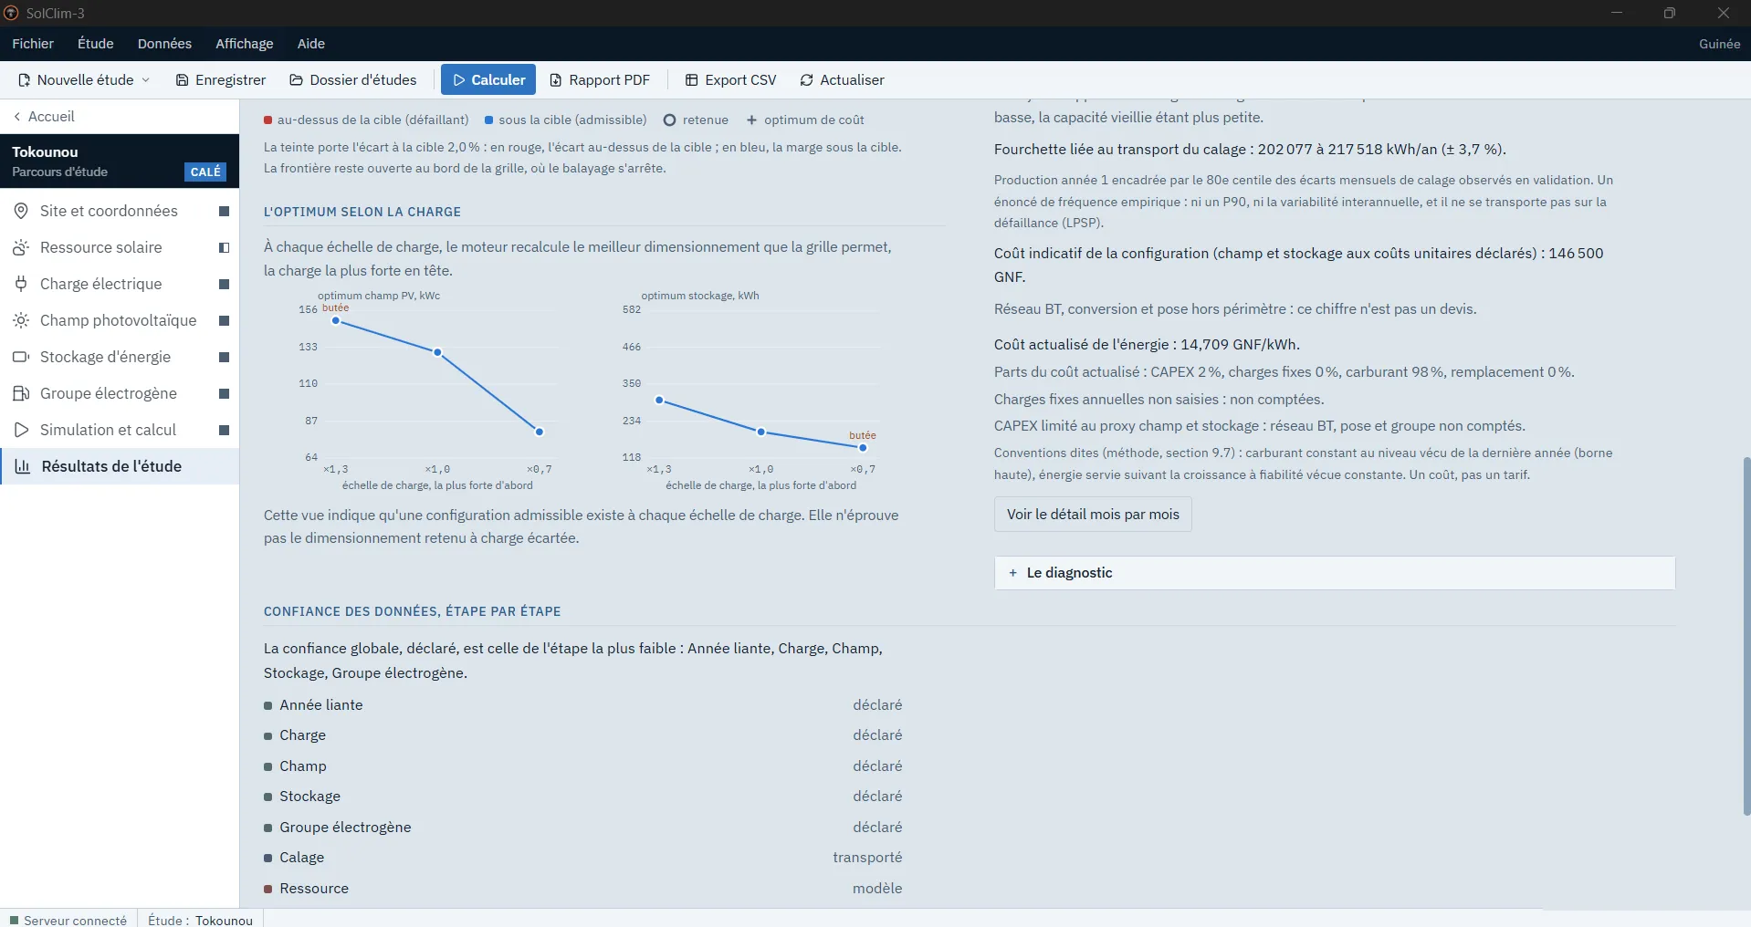Click the Calage transporté row

[582, 858]
